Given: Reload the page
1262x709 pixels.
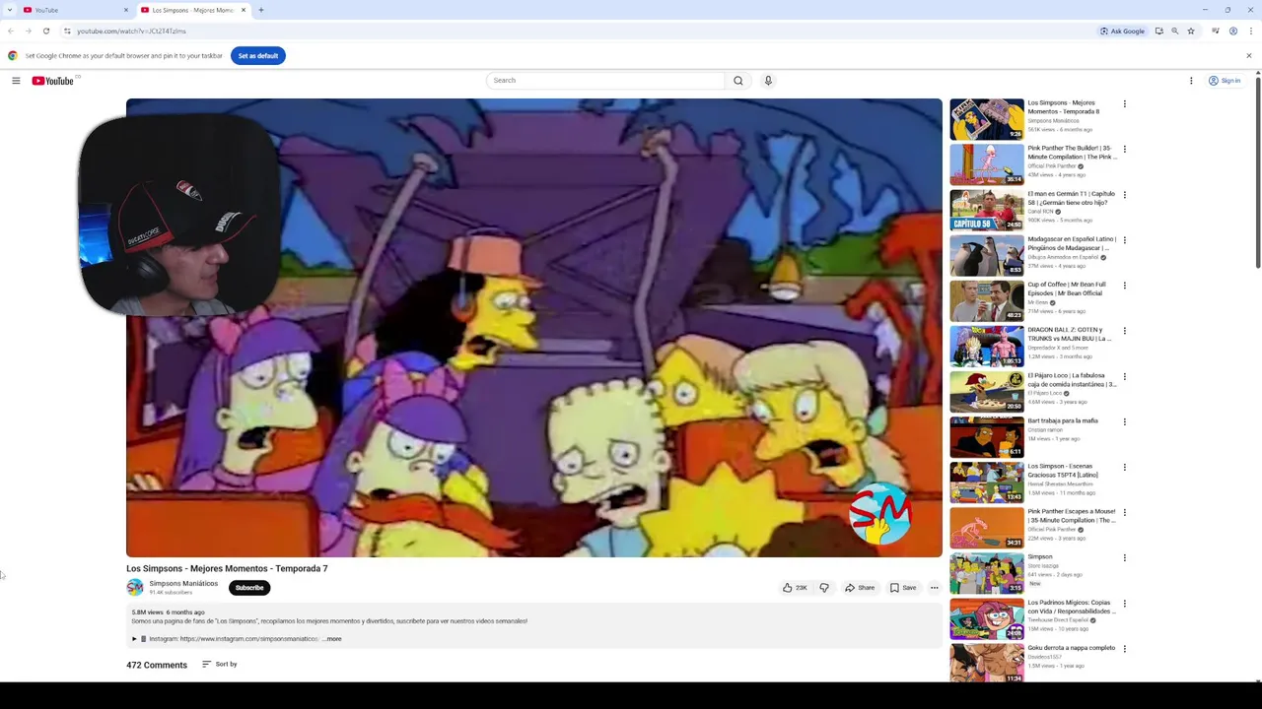Looking at the screenshot, I should [45, 32].
